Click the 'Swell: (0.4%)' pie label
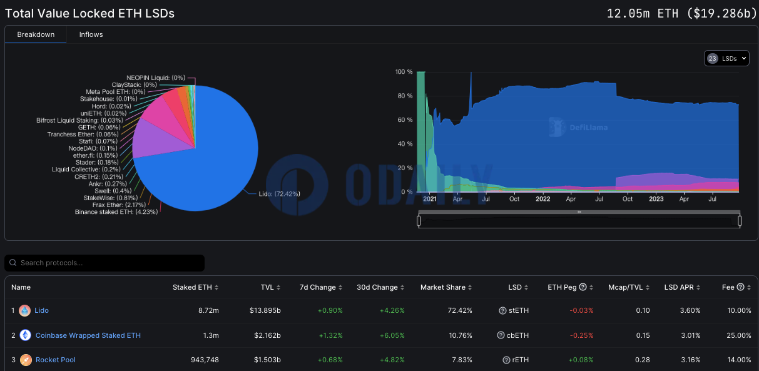This screenshot has height=371, width=759. (113, 190)
